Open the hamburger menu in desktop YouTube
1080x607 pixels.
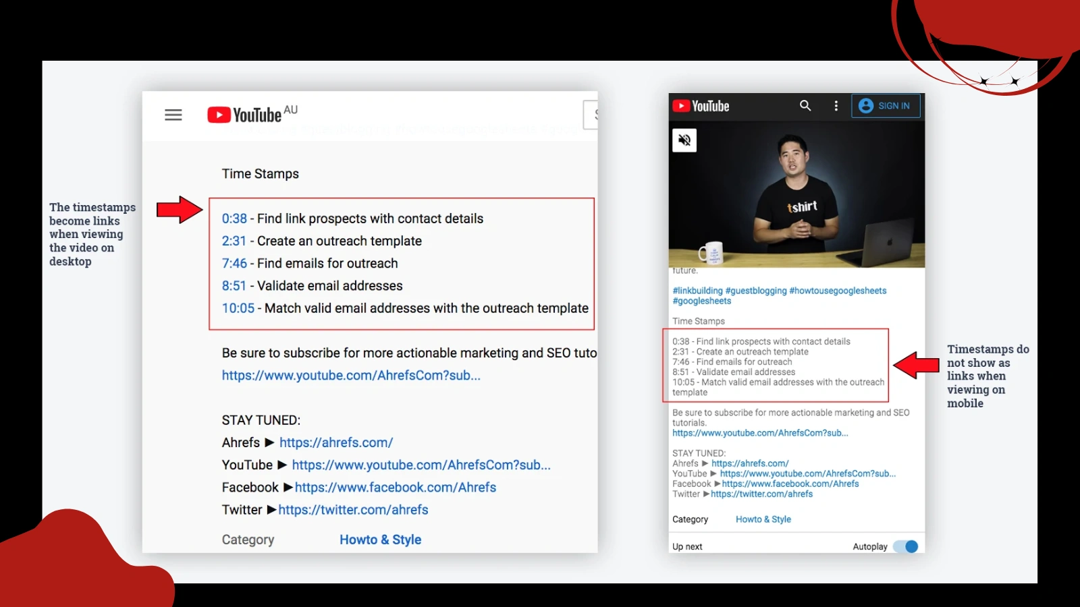173,115
